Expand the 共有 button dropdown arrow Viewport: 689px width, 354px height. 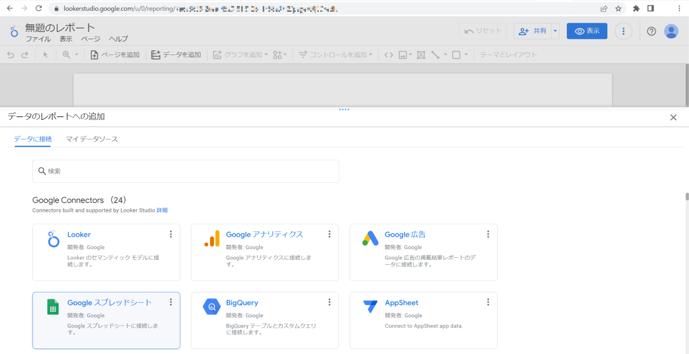(x=555, y=31)
